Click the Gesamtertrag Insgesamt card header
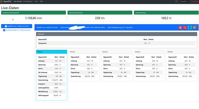Viewport: 199px width, 109px height. 33,13
